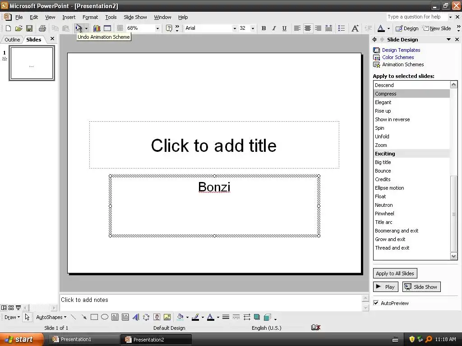Insert a text box from the Drawing toolbar
Image resolution: width=462 pixels, height=346 pixels.
click(x=115, y=317)
